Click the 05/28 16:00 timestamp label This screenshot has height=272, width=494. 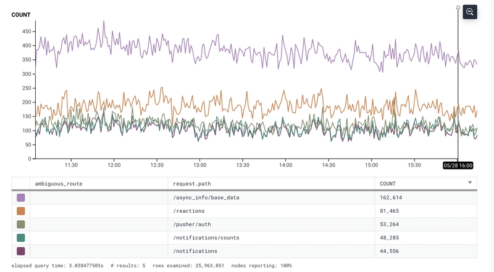coord(458,165)
